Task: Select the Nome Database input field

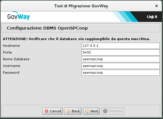Action: (120, 59)
